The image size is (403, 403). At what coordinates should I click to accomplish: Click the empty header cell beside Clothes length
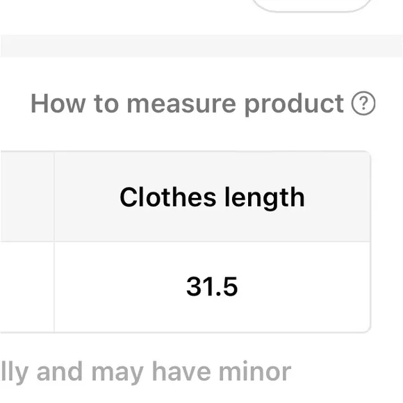[27, 197]
